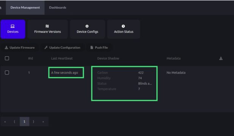Open the Action Status section
Image resolution: width=234 pixels, height=136 pixels.
pyautogui.click(x=124, y=29)
